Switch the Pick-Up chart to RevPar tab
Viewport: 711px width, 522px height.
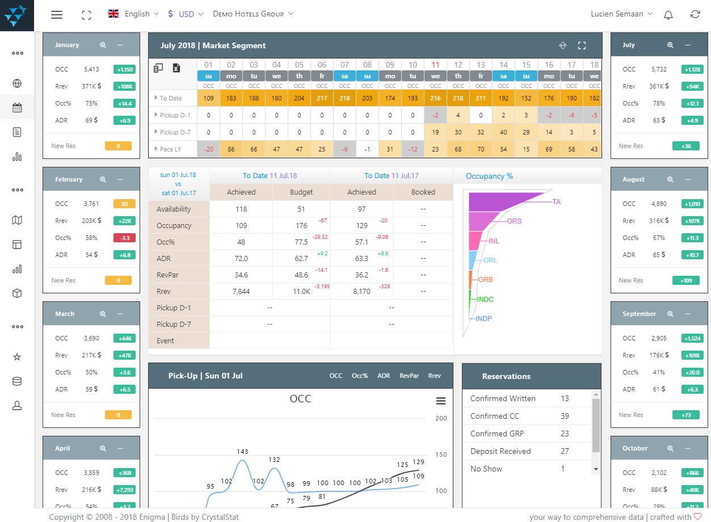coord(409,376)
